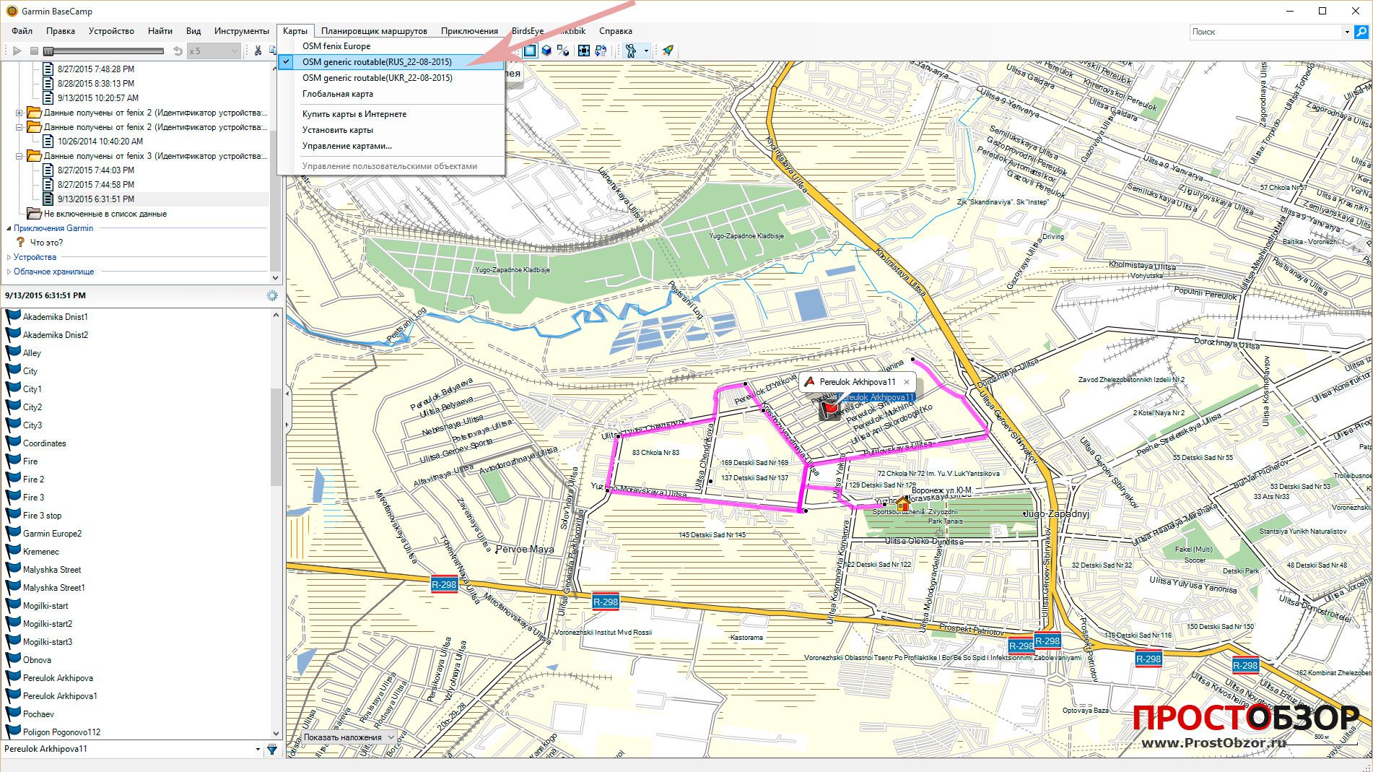This screenshot has height=772, width=1373.
Task: Click the fit-to-screen map icon
Action: pos(584,51)
